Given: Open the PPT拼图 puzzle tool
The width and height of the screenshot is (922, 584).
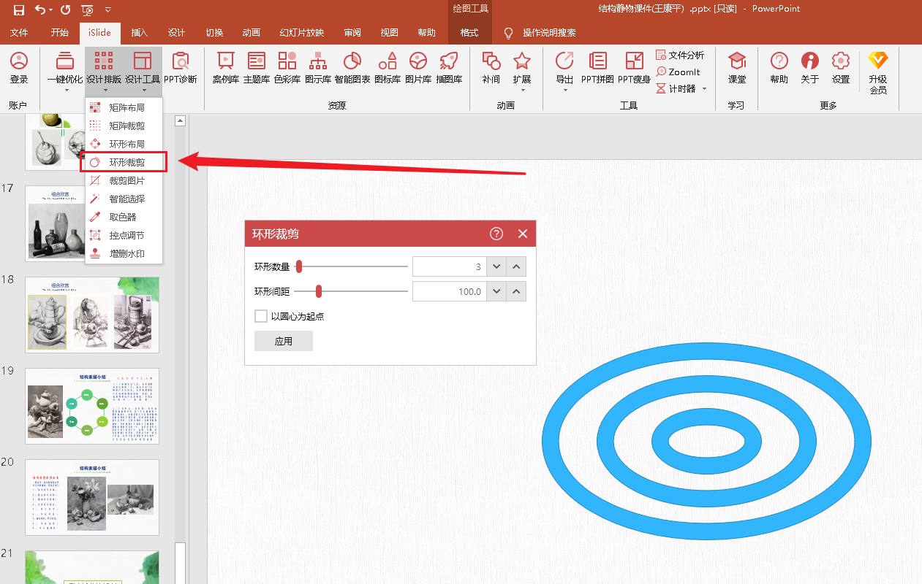Looking at the screenshot, I should click(x=597, y=68).
